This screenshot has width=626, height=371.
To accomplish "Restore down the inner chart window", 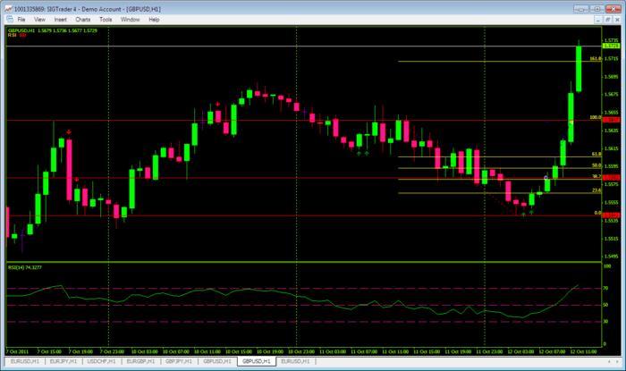I will [x=607, y=19].
